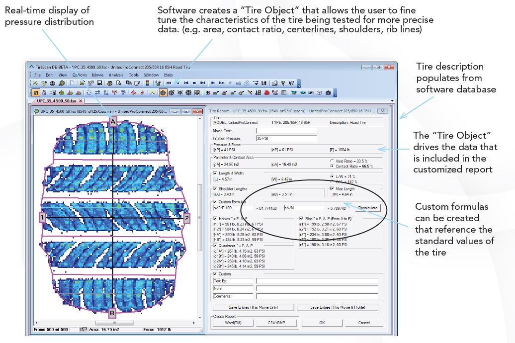Click the camera snapshot icon
Screen dimensions: 515x343
[x=328, y=92]
